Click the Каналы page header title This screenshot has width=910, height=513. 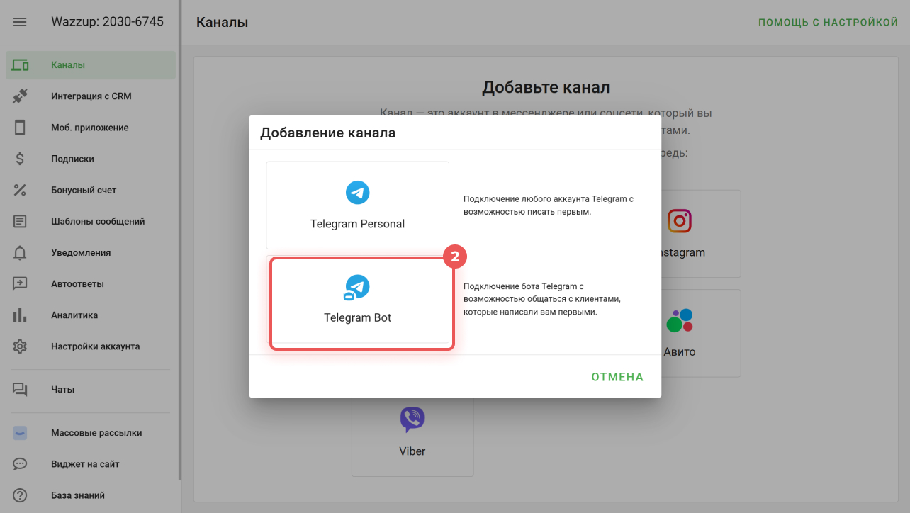pyautogui.click(x=222, y=23)
